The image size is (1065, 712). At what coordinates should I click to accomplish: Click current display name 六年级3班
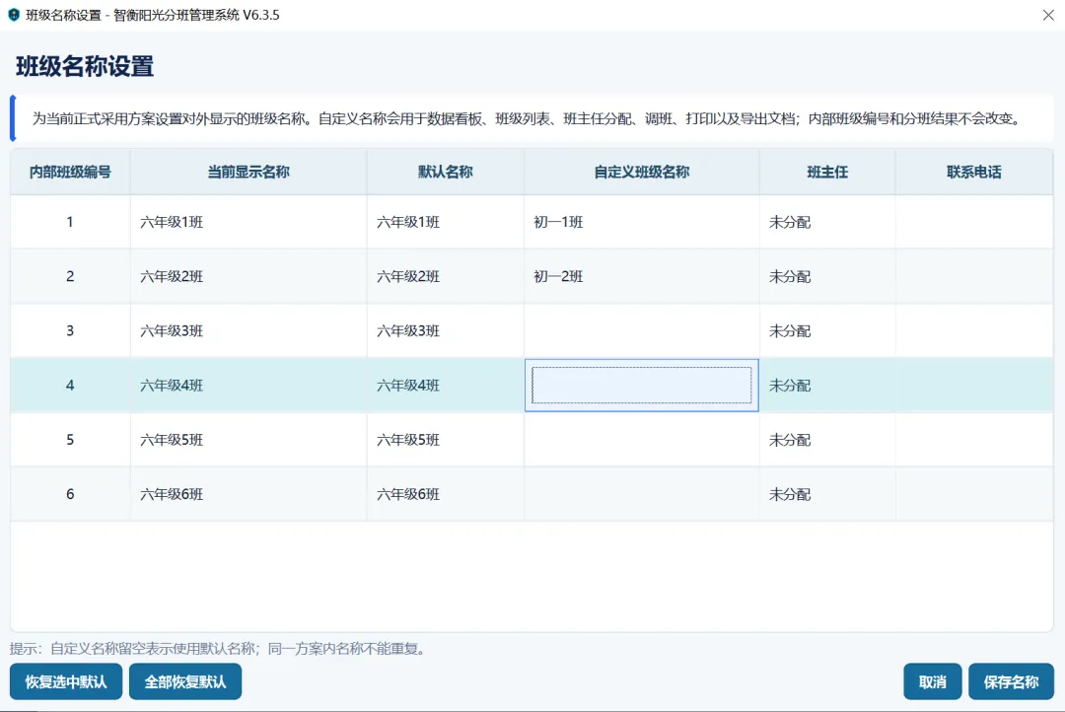tap(248, 331)
